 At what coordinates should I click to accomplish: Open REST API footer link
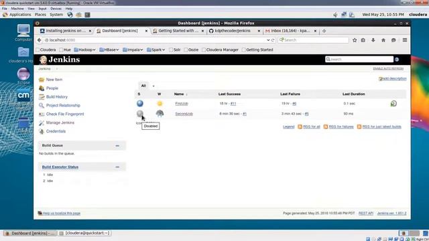tap(366, 213)
